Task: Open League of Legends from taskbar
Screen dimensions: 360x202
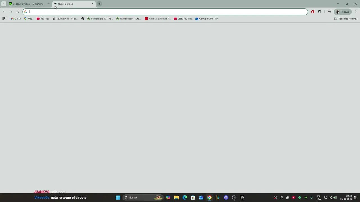Action: pos(218,198)
